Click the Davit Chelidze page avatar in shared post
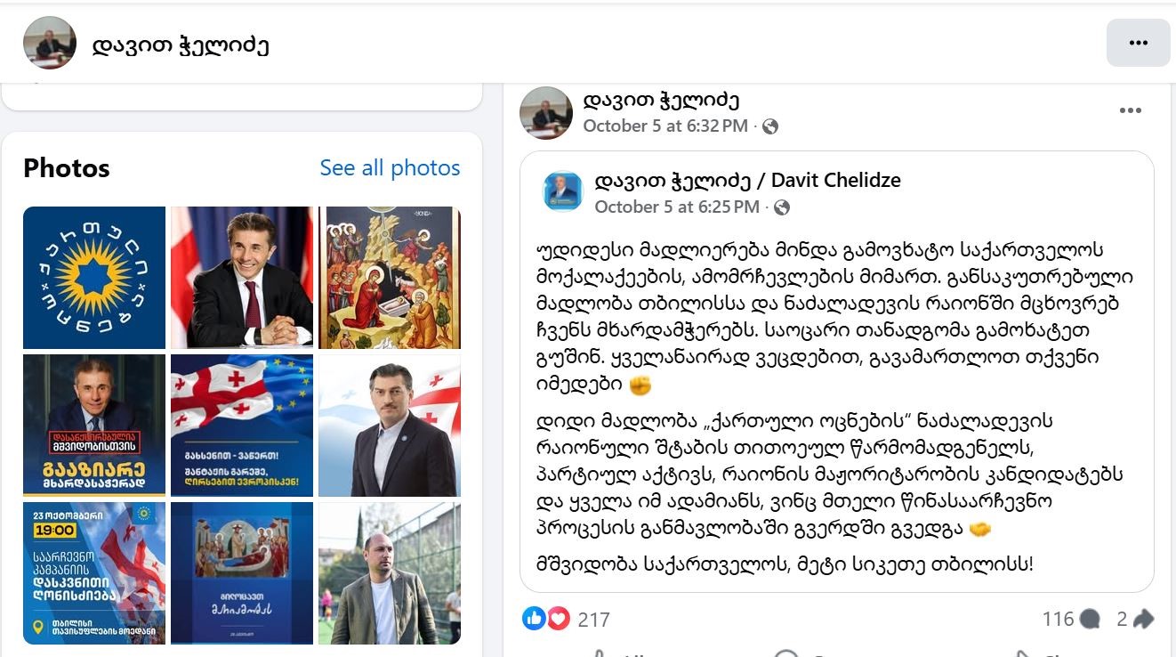1176x657 pixels. (563, 191)
